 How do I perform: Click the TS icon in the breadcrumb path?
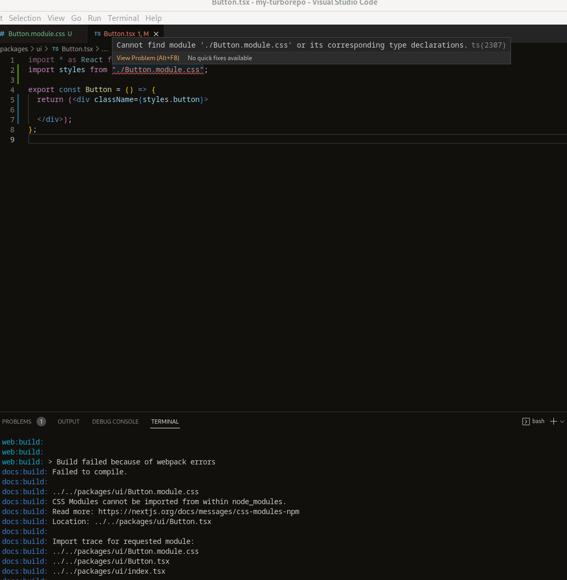click(x=55, y=49)
